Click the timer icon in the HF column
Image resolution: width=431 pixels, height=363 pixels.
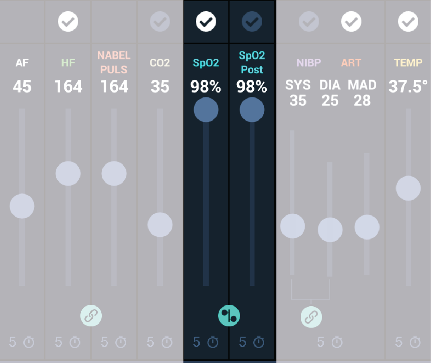[74, 342]
